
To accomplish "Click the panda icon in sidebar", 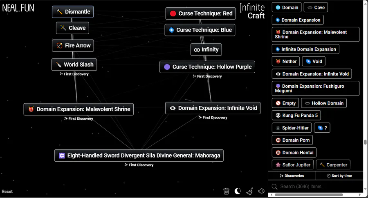I will [x=278, y=115].
